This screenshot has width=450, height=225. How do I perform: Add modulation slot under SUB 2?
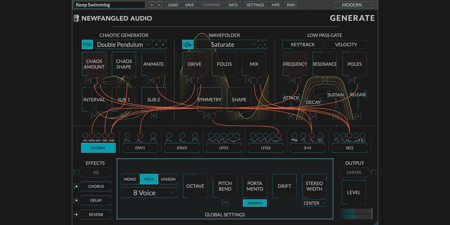point(154,116)
